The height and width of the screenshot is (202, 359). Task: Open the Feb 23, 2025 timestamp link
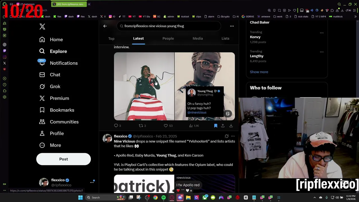166,136
